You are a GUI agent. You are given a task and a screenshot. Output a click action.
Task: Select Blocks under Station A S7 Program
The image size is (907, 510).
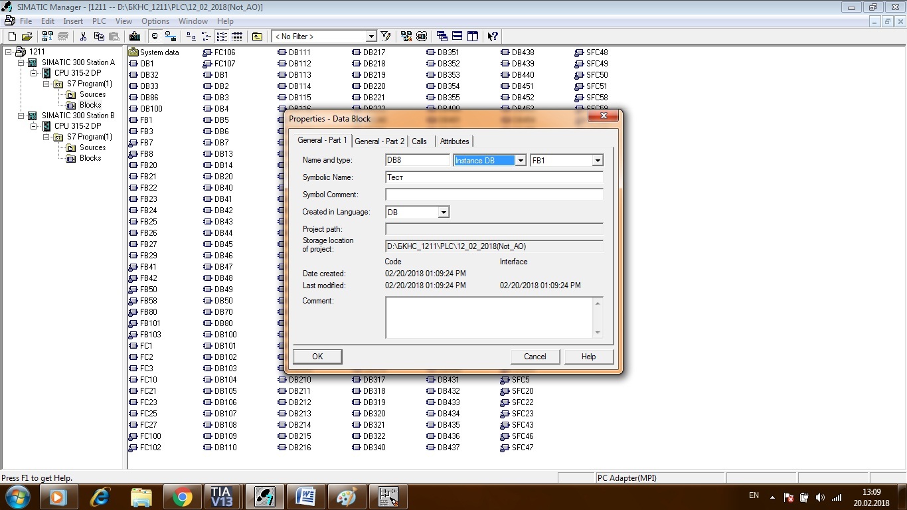click(90, 105)
